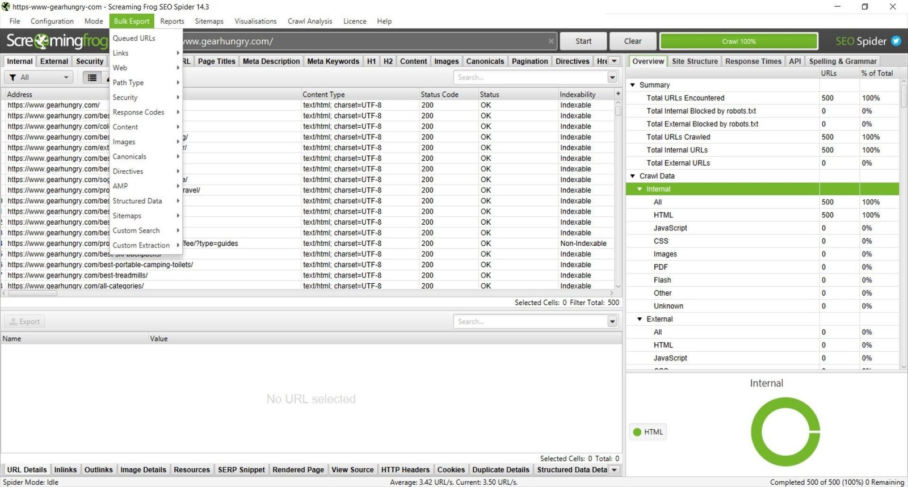
Task: Open the lower pane search dropdown arrow
Action: [x=612, y=321]
